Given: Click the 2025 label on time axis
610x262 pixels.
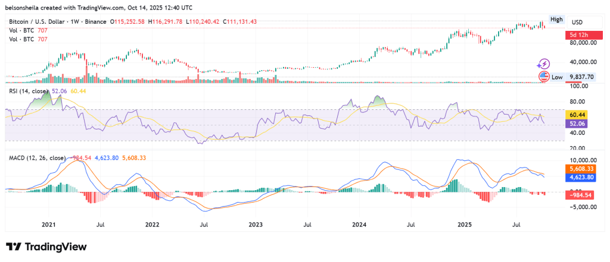Looking at the screenshot, I should tap(464, 225).
